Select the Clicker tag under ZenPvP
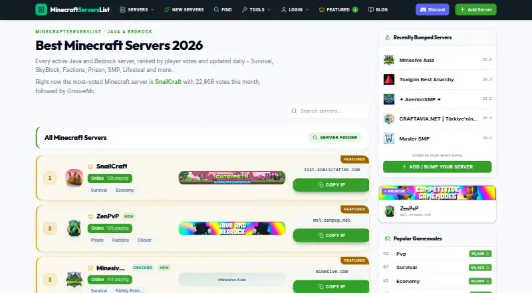Viewport: 532px width, 293px height. (x=144, y=240)
